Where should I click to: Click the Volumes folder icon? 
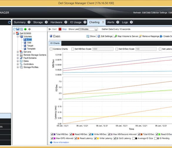(x=21, y=36)
